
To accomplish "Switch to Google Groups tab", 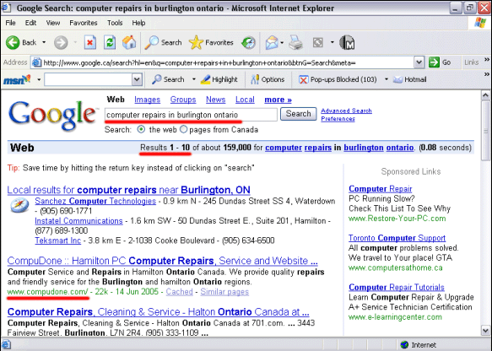I will tap(183, 100).
